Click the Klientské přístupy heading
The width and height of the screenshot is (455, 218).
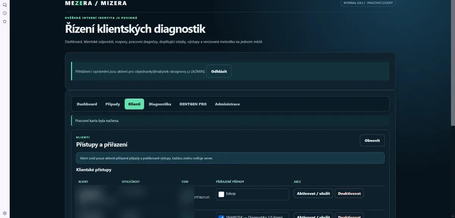click(94, 170)
